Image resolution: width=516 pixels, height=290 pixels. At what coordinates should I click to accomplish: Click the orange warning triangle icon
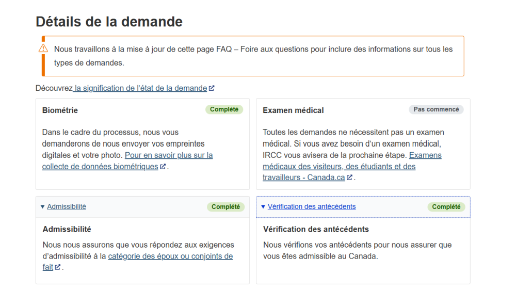[x=43, y=49]
